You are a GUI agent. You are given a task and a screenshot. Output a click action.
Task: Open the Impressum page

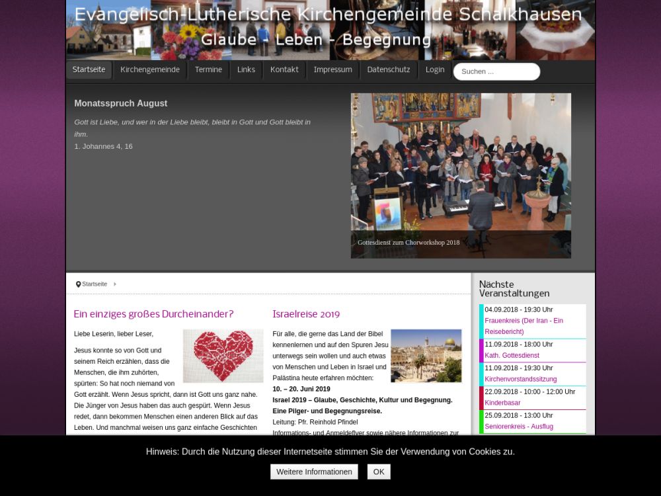[x=332, y=70]
